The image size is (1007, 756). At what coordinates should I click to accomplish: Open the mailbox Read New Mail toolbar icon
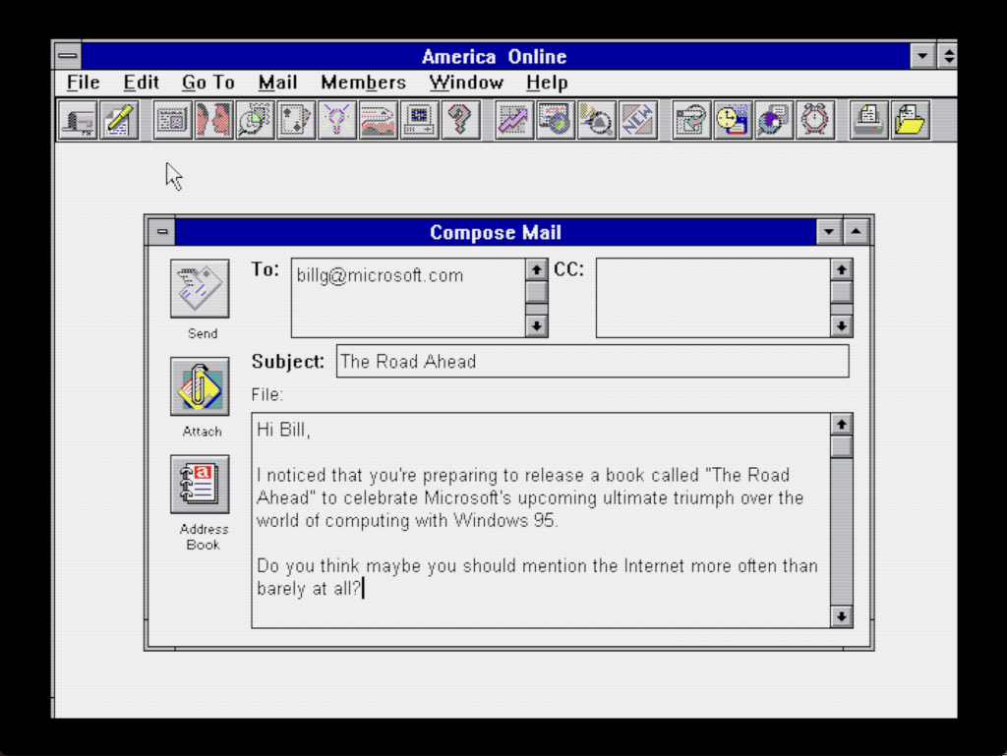tap(78, 120)
